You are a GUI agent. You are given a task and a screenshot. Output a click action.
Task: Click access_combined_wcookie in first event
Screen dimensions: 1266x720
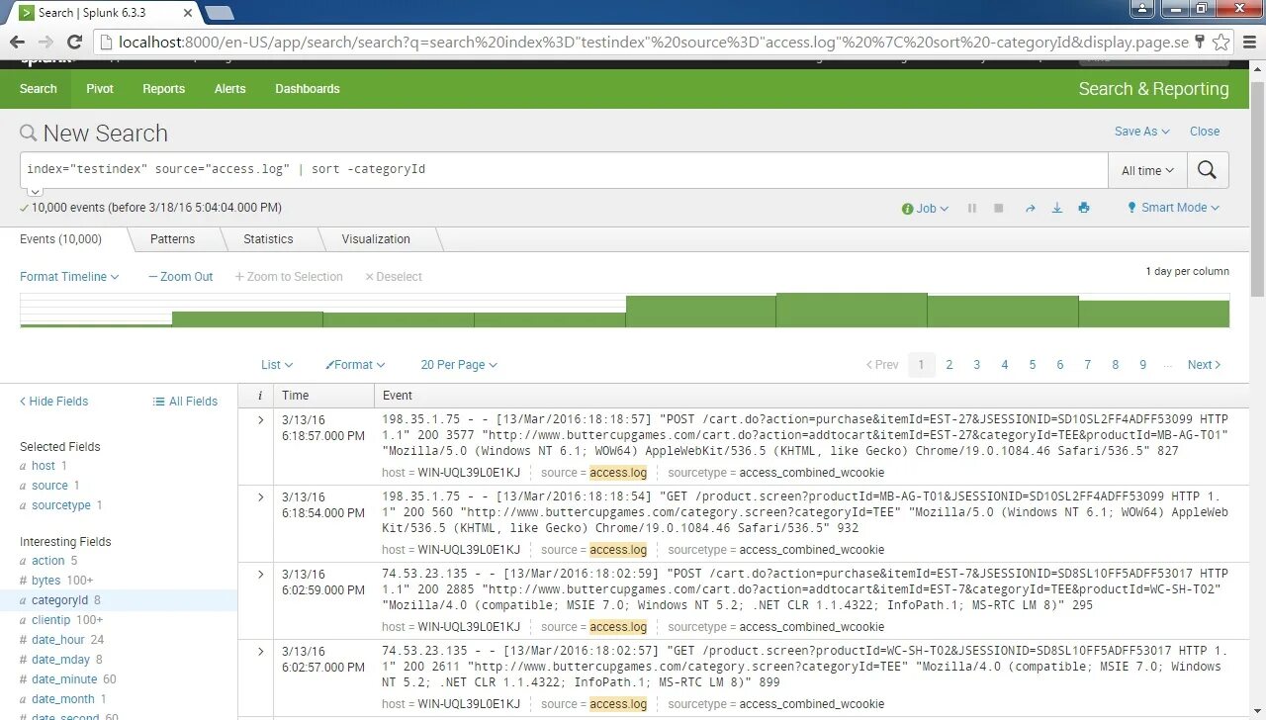click(x=812, y=473)
